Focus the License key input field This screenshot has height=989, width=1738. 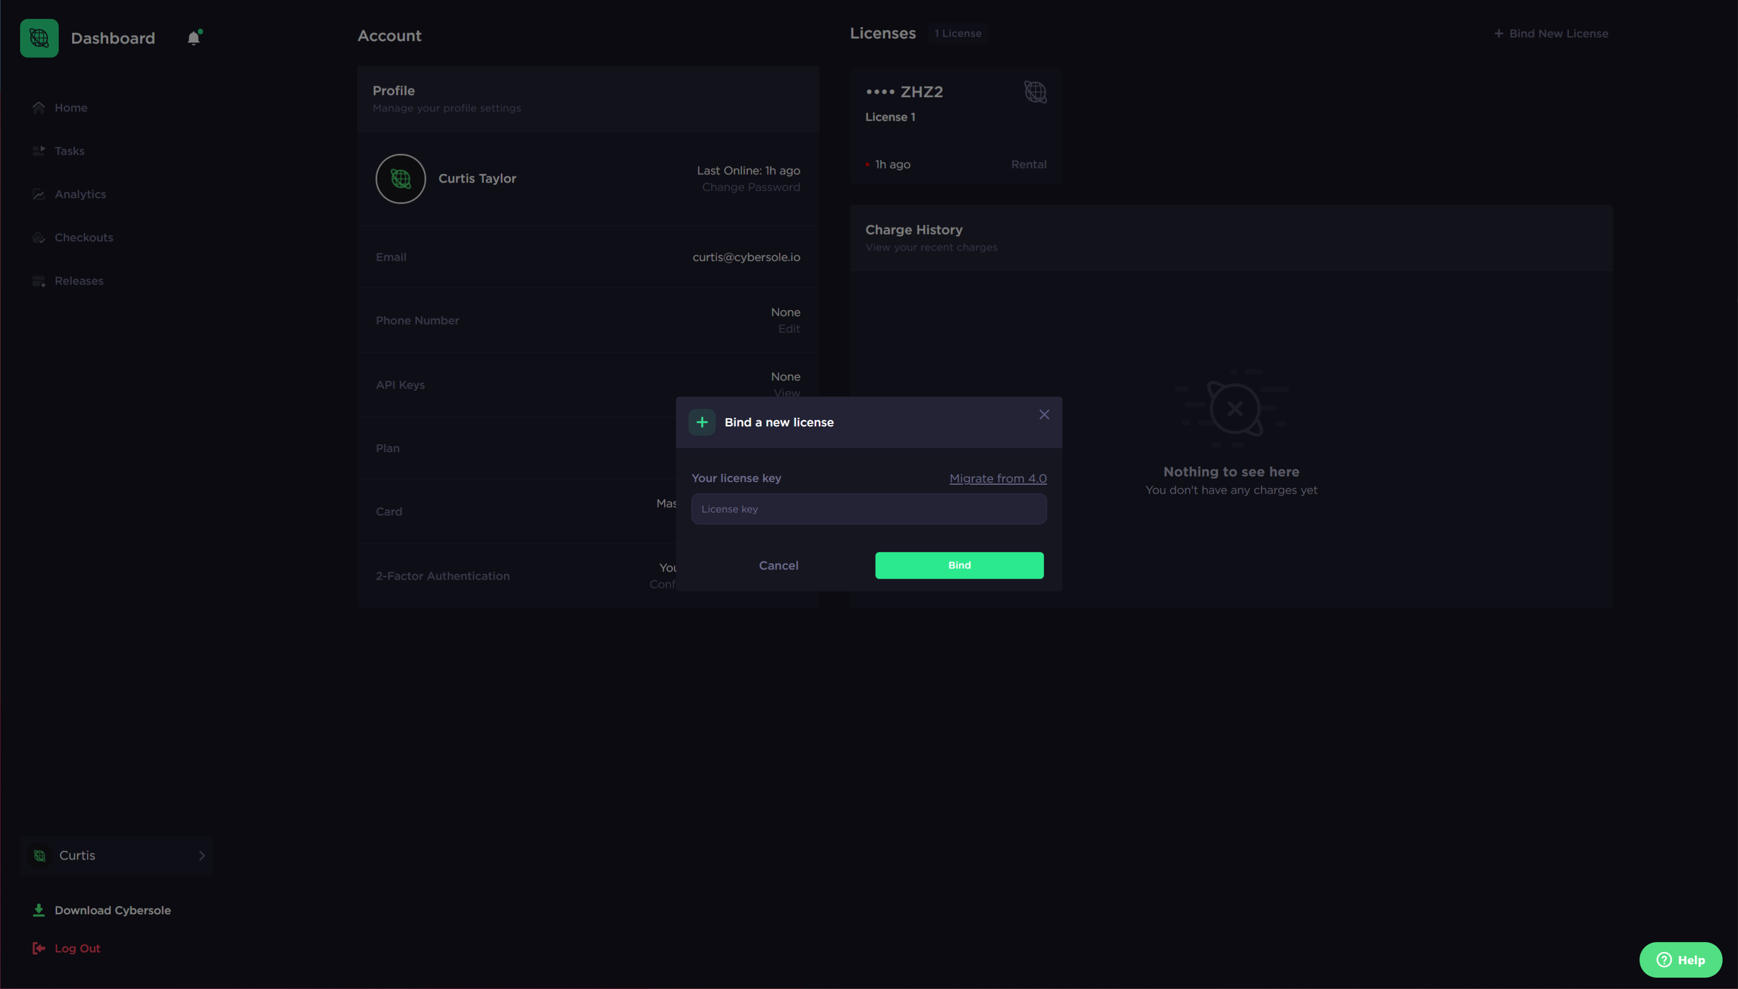point(868,509)
